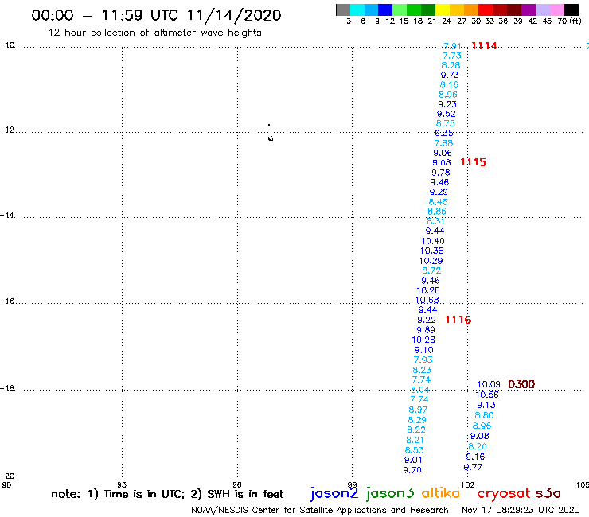Viewport: 589px width, 517px height.
Task: Select wave height value 8.97
Action: point(418,410)
